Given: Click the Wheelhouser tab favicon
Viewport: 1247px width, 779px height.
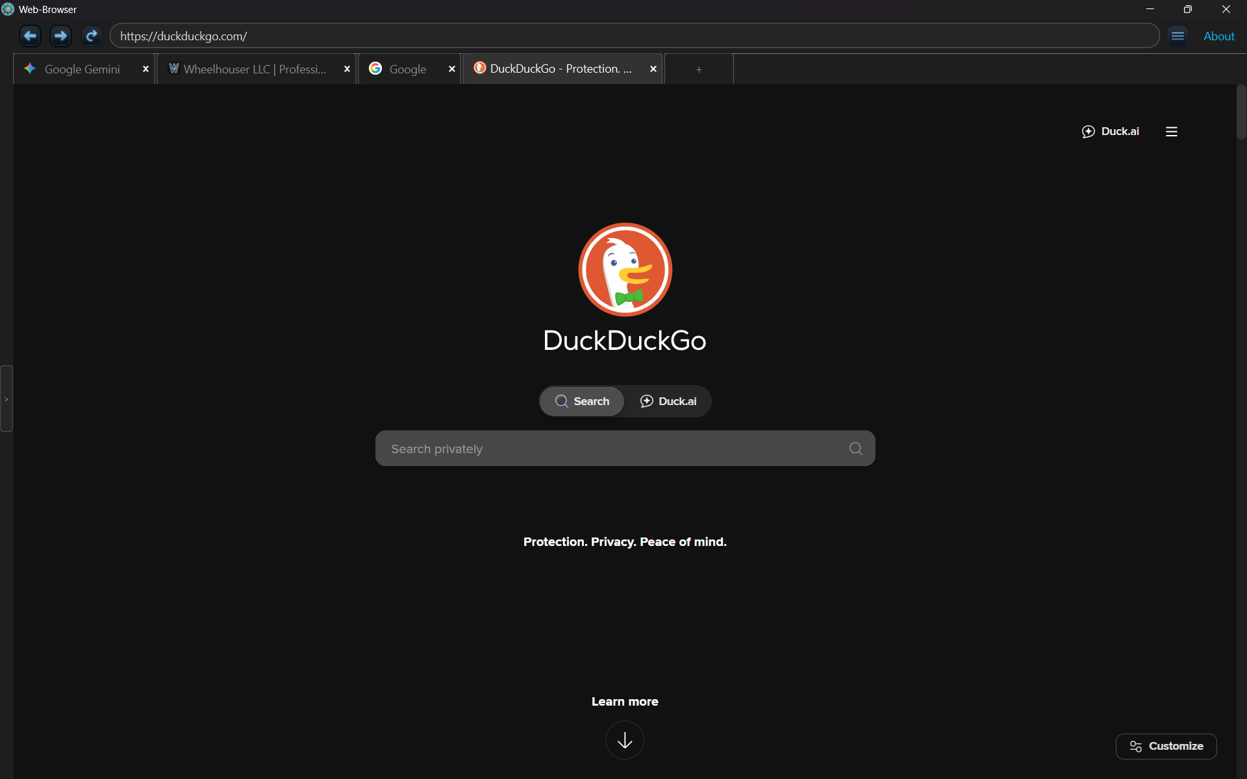Looking at the screenshot, I should 173,68.
